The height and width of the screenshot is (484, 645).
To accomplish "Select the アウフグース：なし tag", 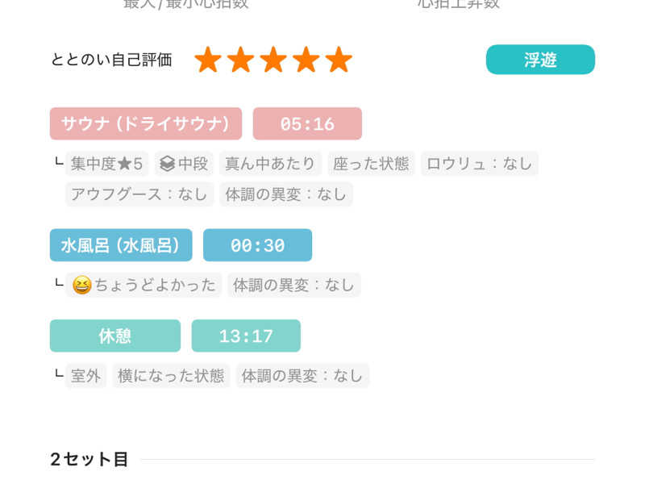I will [x=139, y=194].
